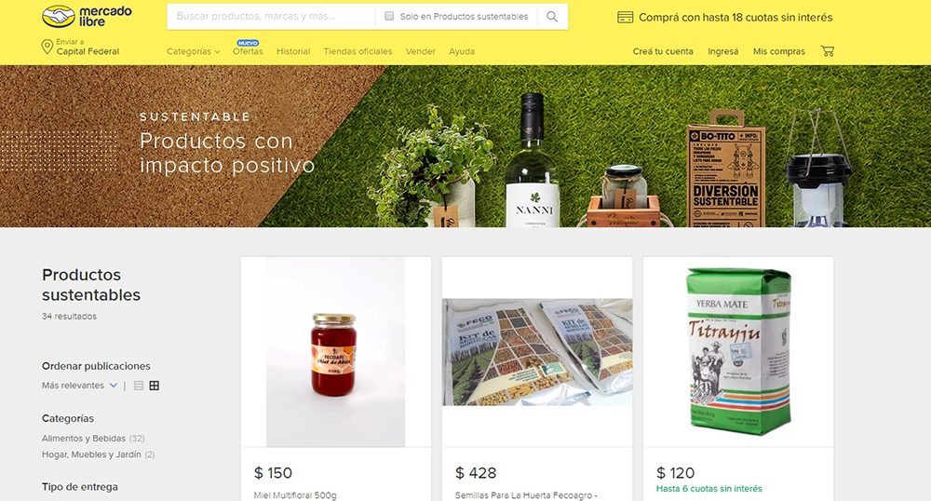The image size is (931, 501).
Task: Filter by Alimentos y Bebidas category
Action: (x=84, y=438)
